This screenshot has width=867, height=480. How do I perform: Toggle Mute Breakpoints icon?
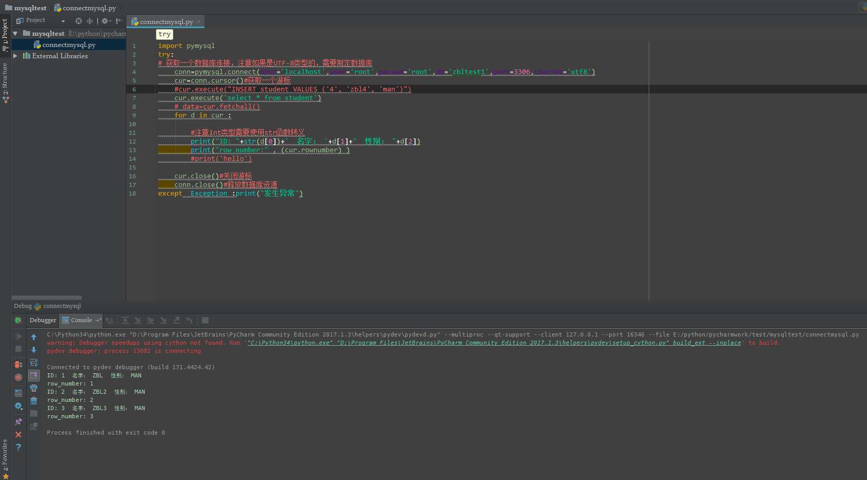coord(18,377)
